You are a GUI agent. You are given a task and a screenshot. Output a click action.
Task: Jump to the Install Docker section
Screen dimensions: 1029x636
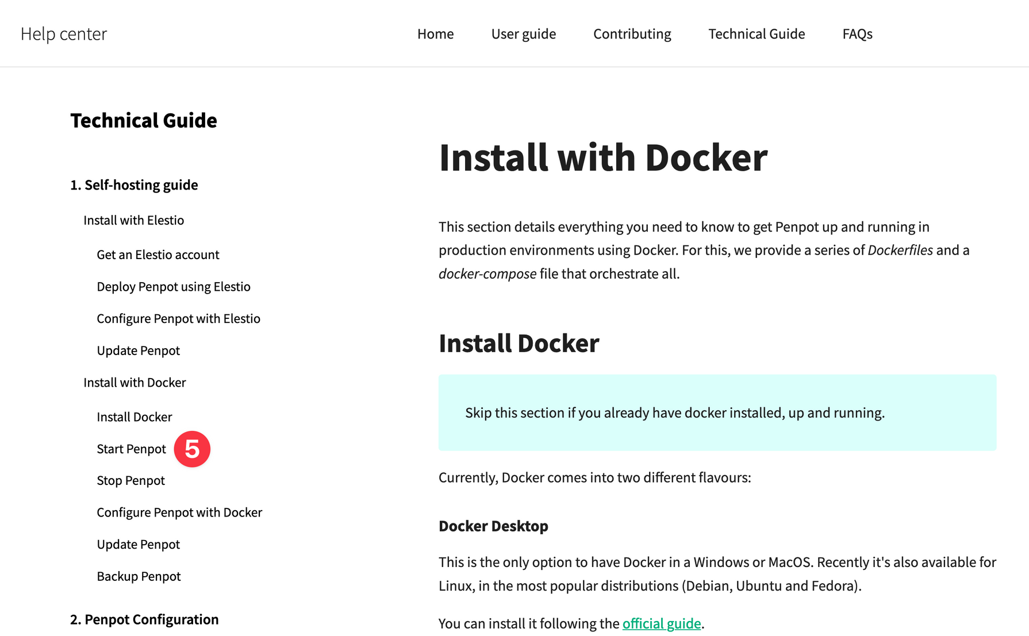(x=134, y=417)
